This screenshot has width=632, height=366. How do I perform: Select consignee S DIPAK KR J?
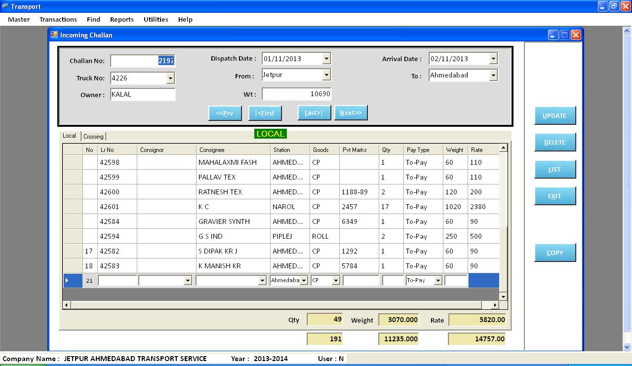233,251
